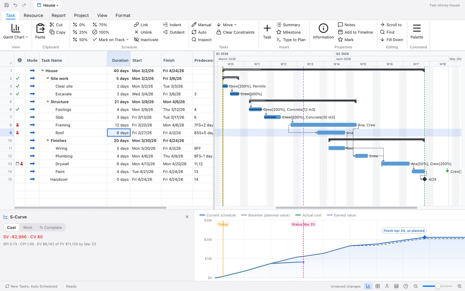The image size is (465, 291).
Task: Click the Type to Plan button
Action: [291, 40]
